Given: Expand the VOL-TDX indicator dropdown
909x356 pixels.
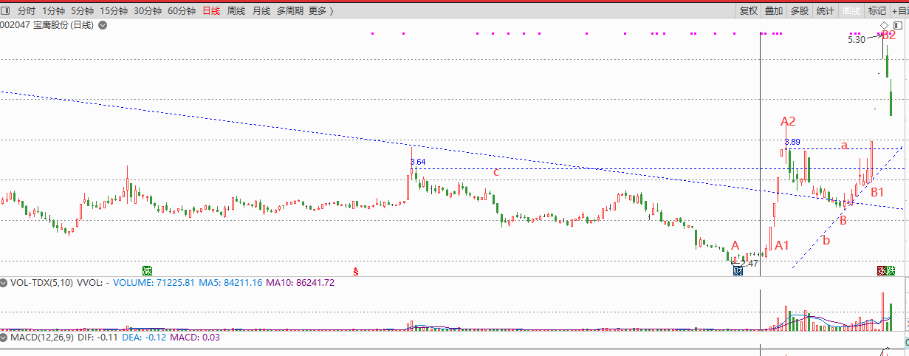Looking at the screenshot, I should (x=4, y=282).
